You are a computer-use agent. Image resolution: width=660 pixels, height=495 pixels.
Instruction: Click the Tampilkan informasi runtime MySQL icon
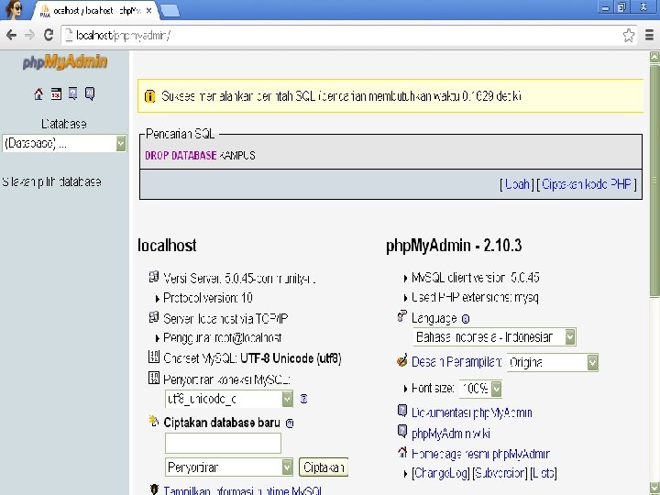[x=154, y=489]
